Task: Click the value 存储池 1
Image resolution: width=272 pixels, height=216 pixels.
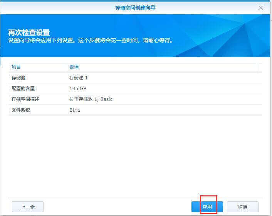Action: [x=79, y=78]
